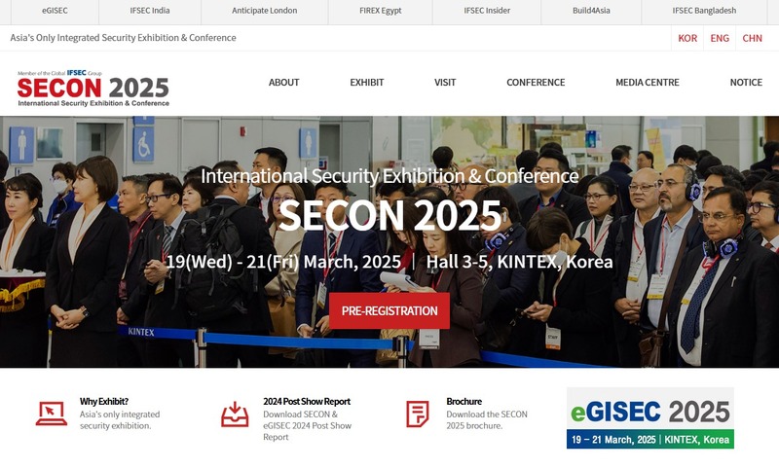Visit the FIREX Egypt link

pos(380,11)
